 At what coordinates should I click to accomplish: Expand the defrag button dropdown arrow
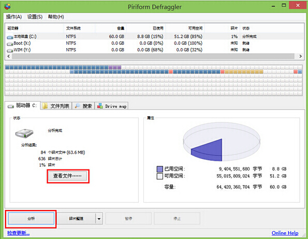99,219
